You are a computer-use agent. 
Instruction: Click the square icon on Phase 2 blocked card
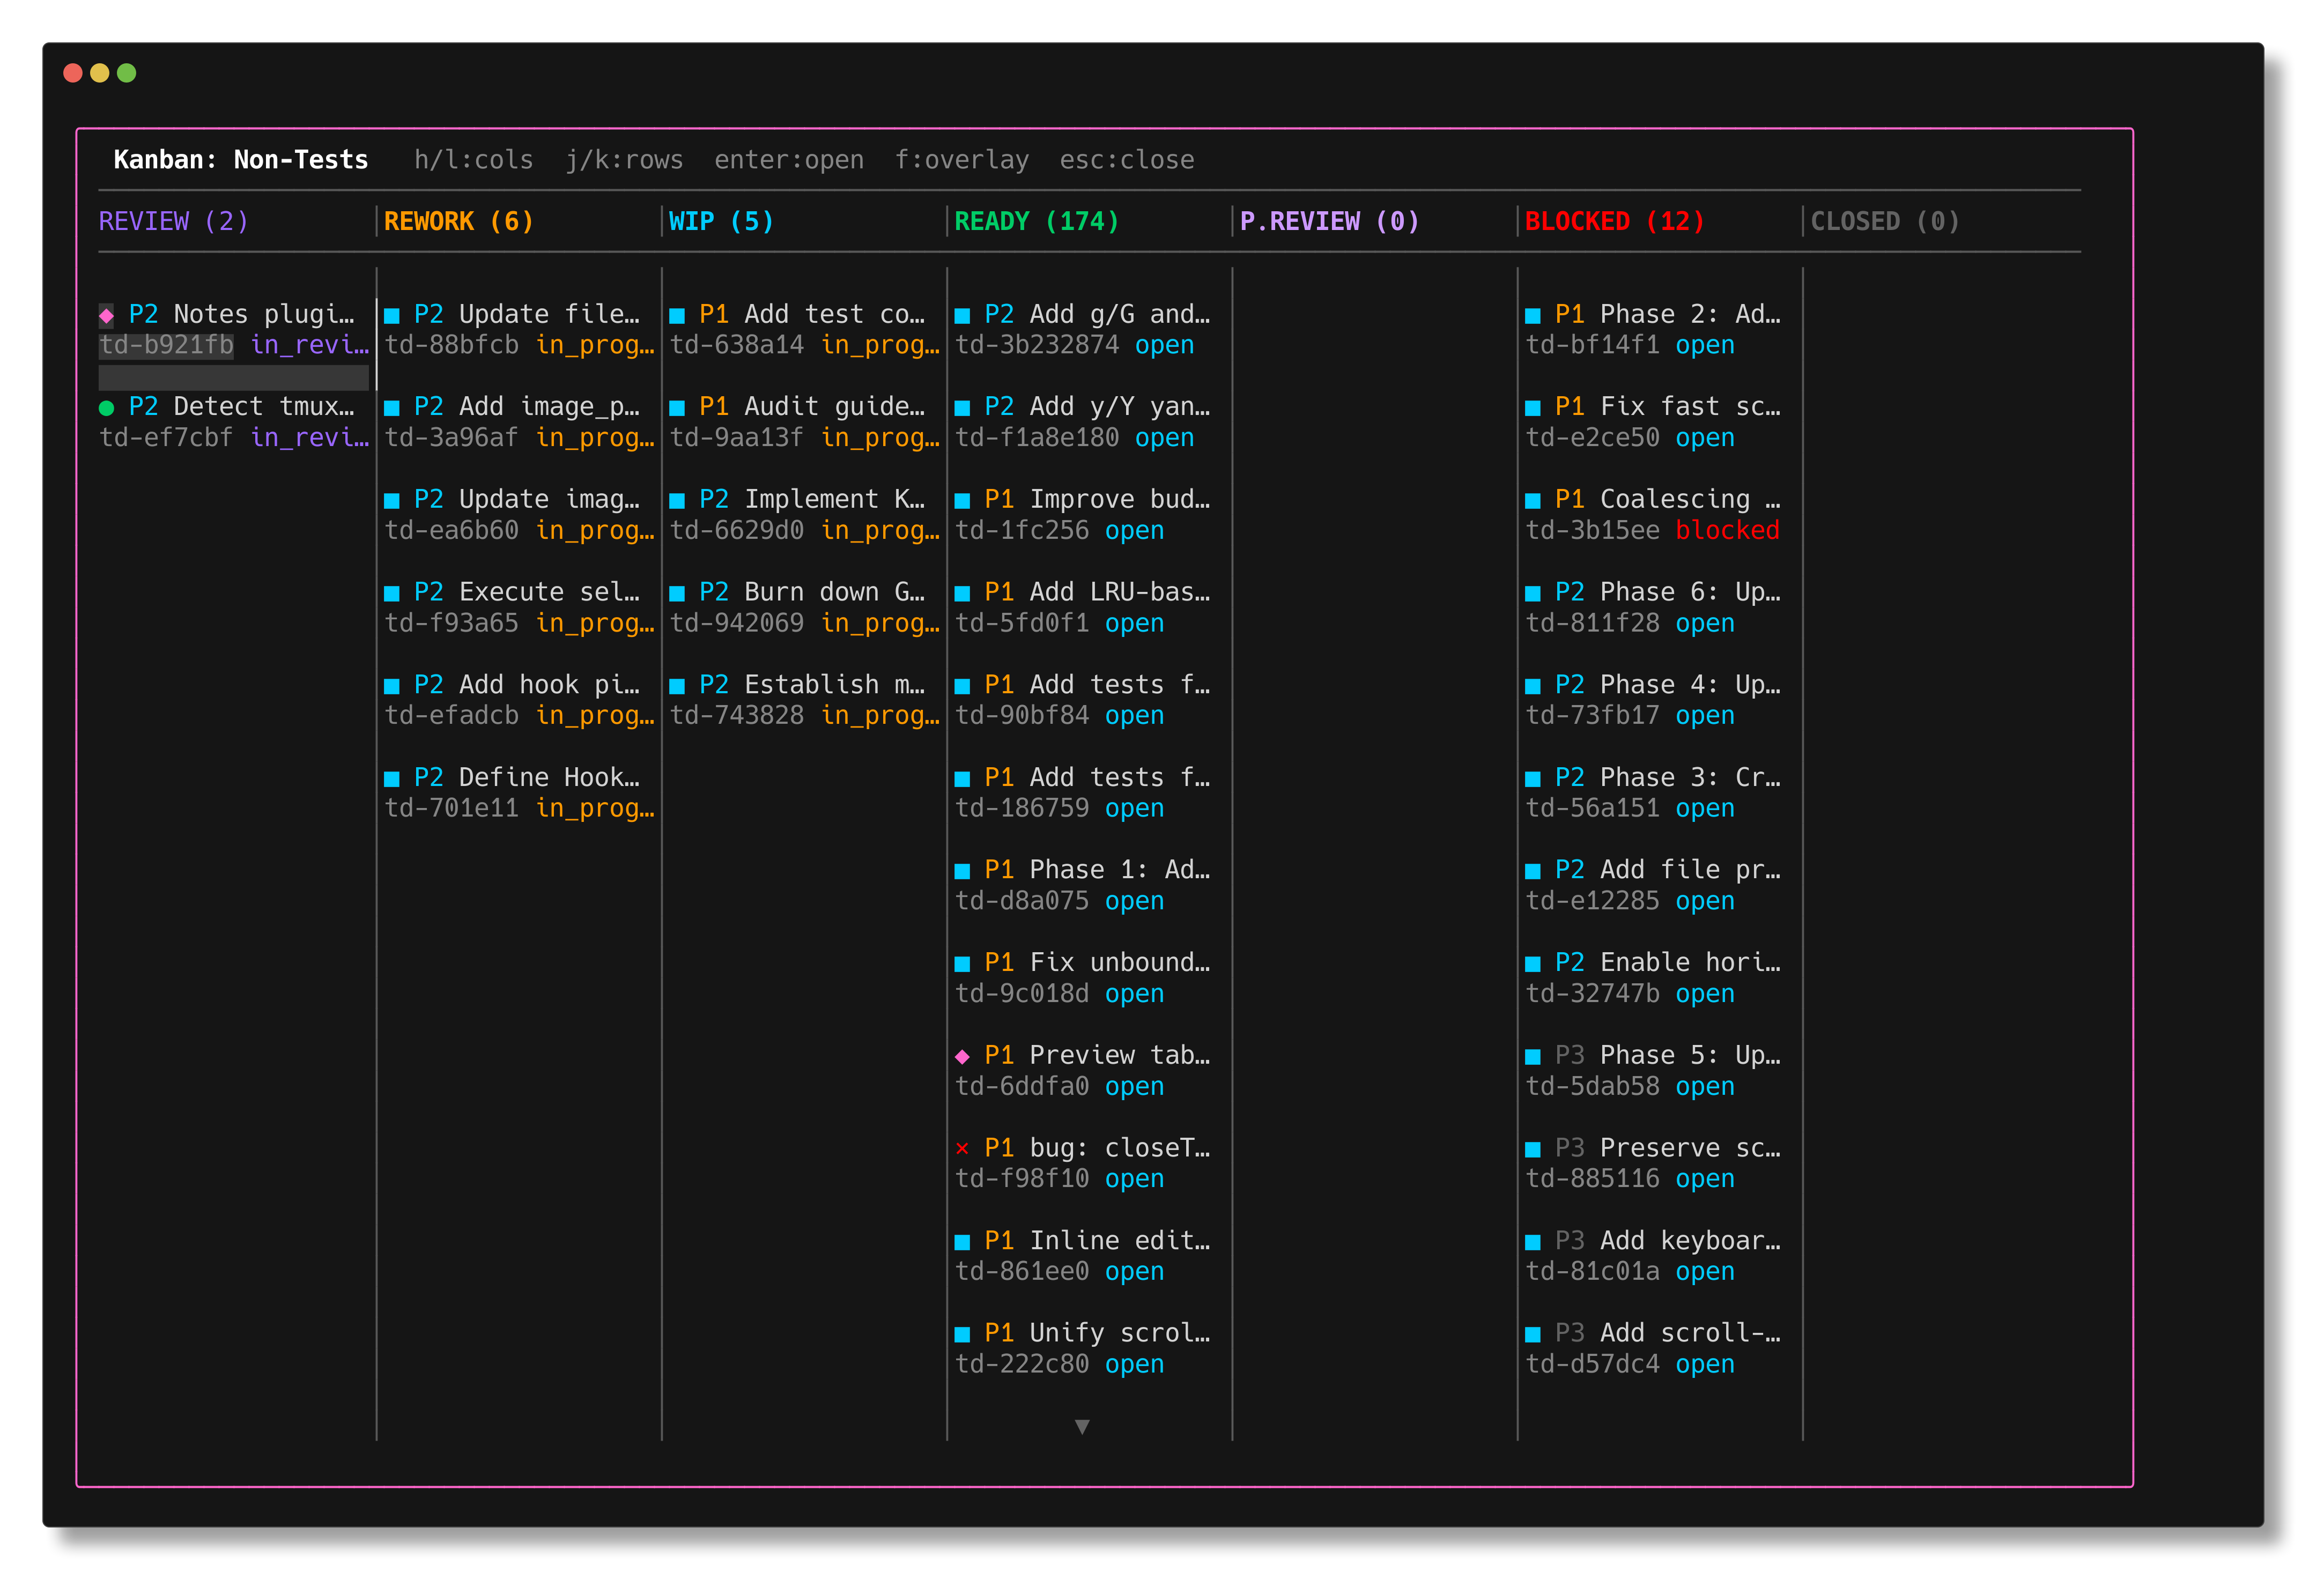tap(1533, 314)
